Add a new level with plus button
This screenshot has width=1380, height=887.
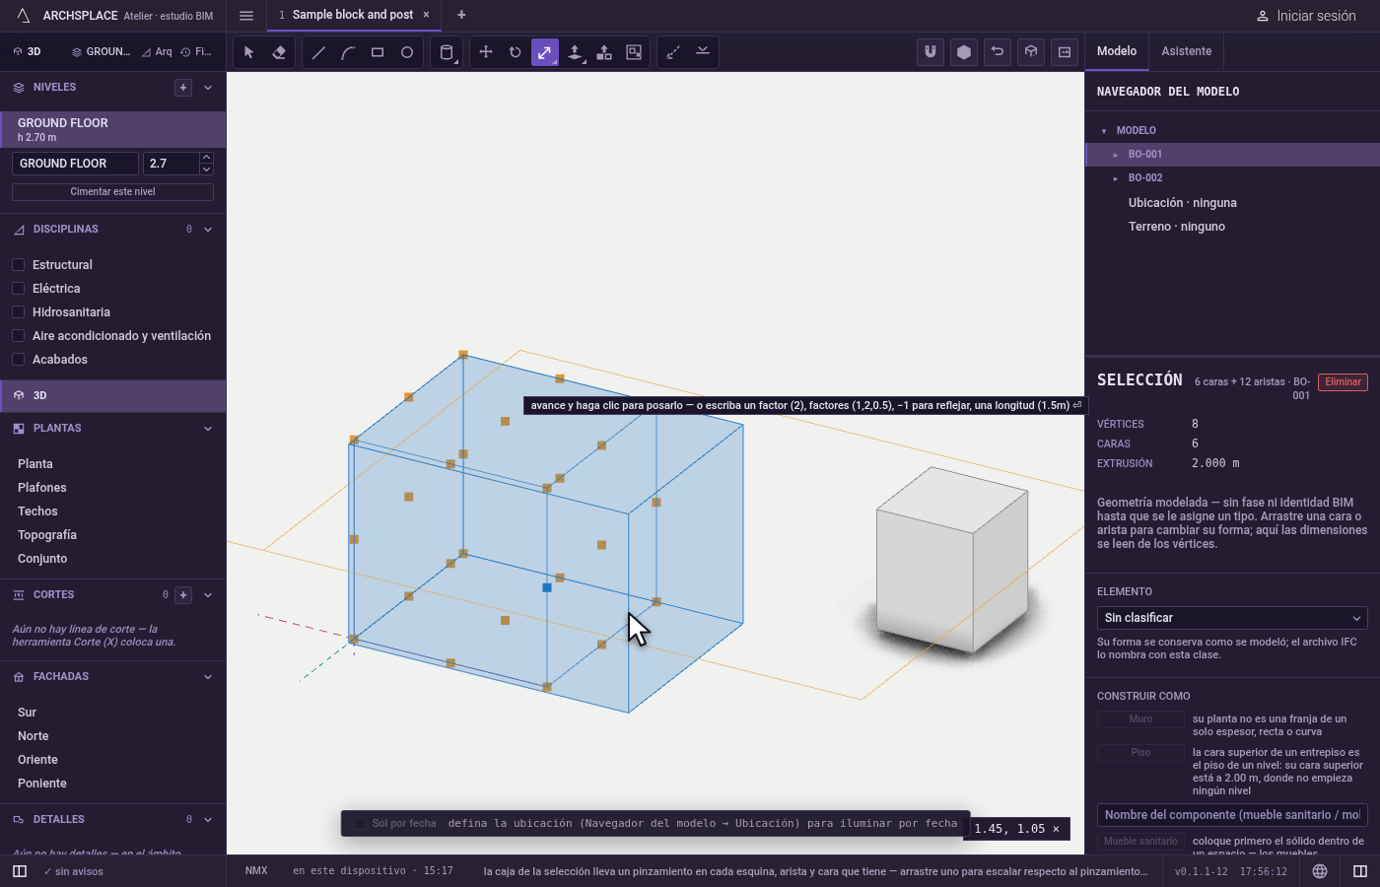[x=183, y=88]
